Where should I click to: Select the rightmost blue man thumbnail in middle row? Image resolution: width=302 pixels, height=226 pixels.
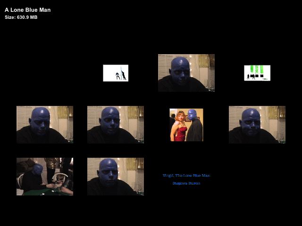point(257,125)
